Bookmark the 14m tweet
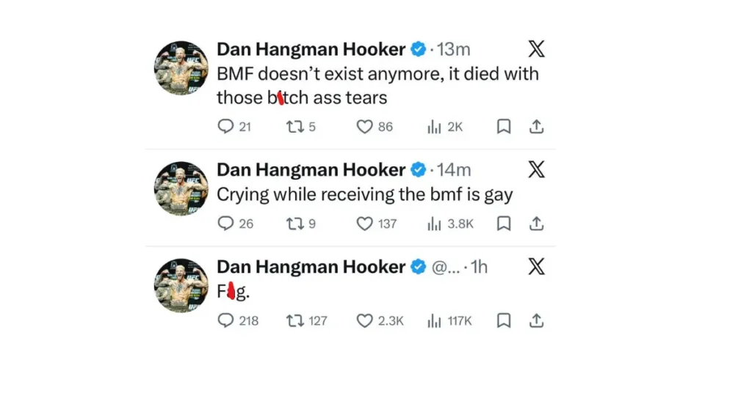The height and width of the screenshot is (393, 752). tap(504, 224)
